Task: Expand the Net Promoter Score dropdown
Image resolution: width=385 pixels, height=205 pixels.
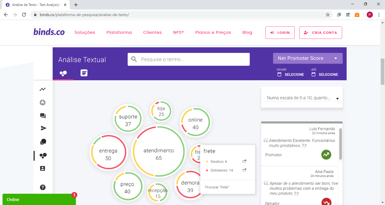Action: 308,58
